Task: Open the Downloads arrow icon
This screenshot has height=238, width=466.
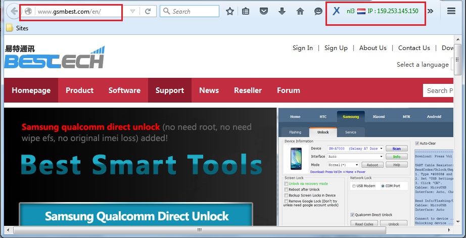Action: pyautogui.click(x=282, y=11)
